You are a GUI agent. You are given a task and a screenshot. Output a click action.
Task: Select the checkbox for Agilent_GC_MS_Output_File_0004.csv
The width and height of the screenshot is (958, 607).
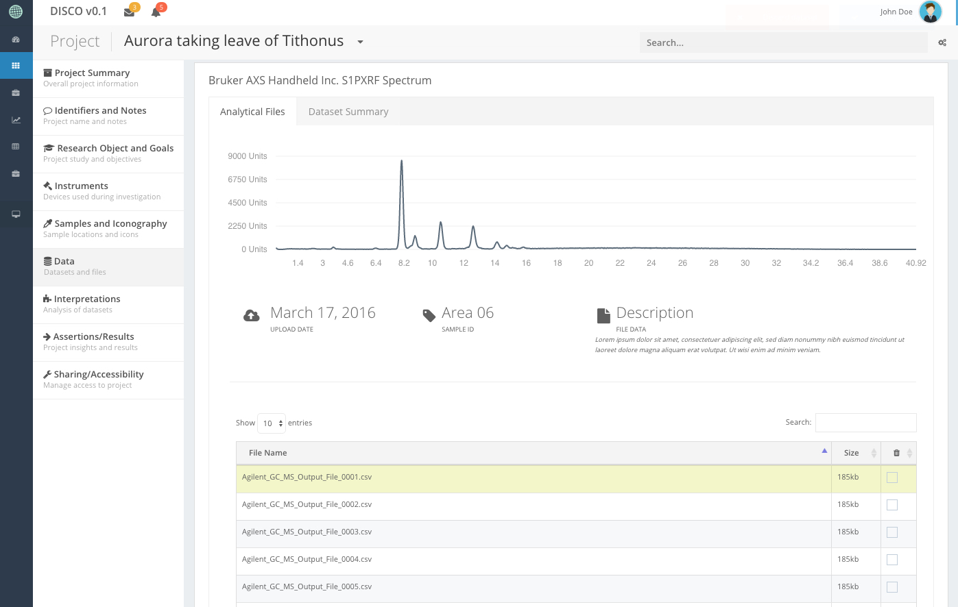[x=892, y=560]
